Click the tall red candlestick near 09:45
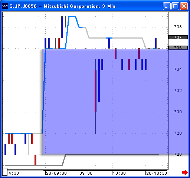This screenshot has height=178, width=190. click(95, 91)
